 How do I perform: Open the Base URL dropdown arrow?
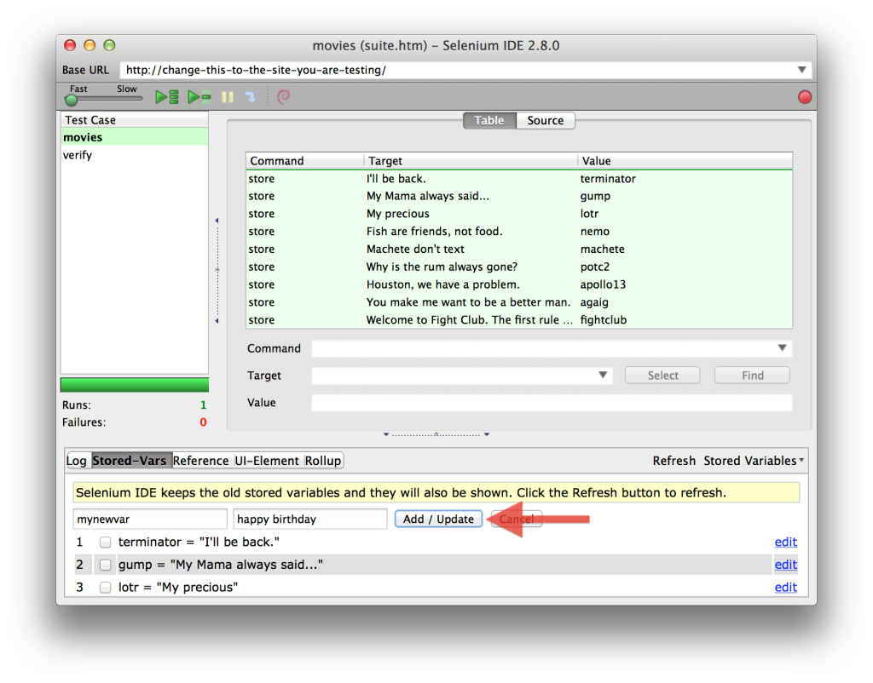pos(801,70)
